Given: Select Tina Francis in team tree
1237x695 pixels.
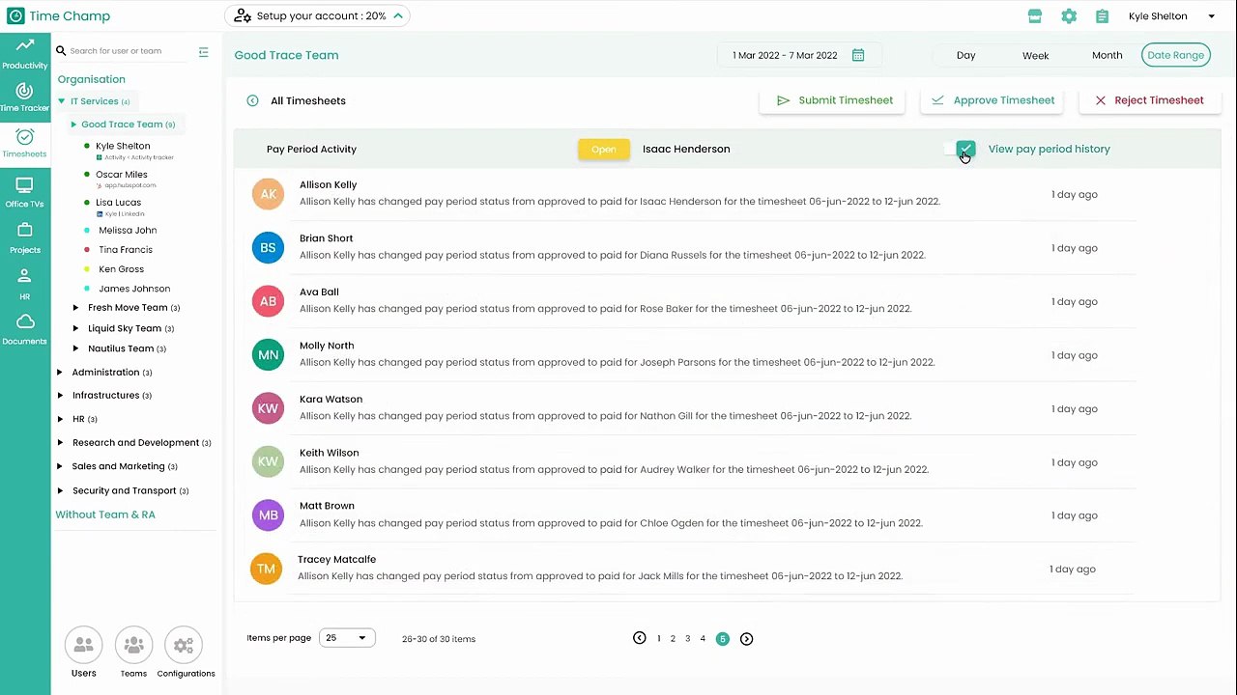Looking at the screenshot, I should pyautogui.click(x=126, y=250).
